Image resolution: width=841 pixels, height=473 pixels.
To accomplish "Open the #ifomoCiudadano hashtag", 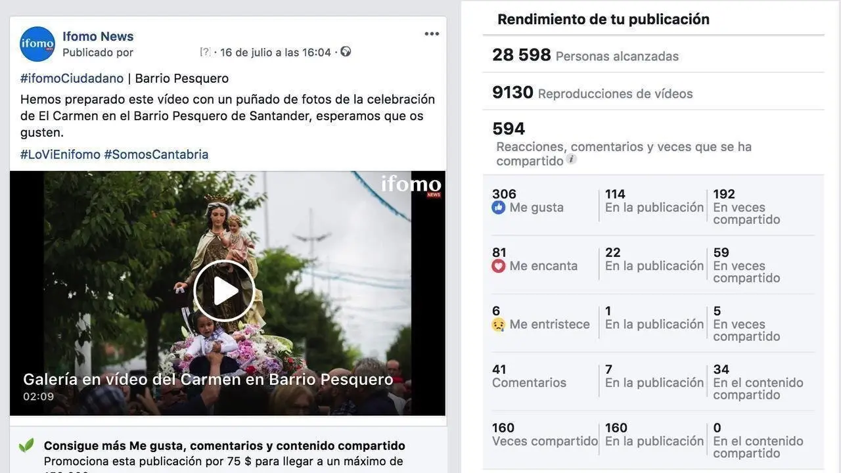I will [72, 78].
